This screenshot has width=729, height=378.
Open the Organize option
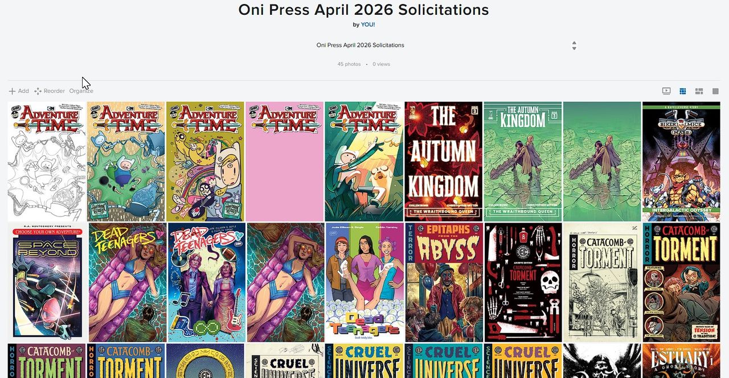[x=81, y=91]
